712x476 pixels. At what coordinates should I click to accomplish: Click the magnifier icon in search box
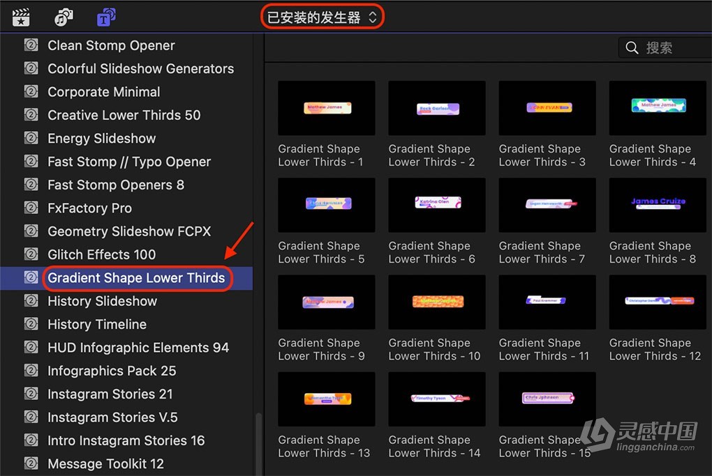pos(632,47)
